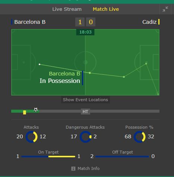The width and height of the screenshot is (174, 177).
Task: Click the HT marker on match timeline
Action: [x=85, y=112]
